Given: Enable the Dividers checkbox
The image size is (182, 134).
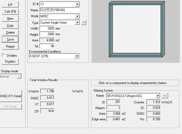Looking at the screenshot, I should click(x=3, y=56).
